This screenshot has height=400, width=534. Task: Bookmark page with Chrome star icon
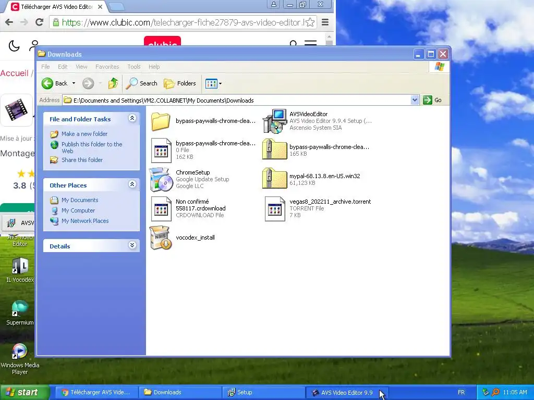point(310,22)
